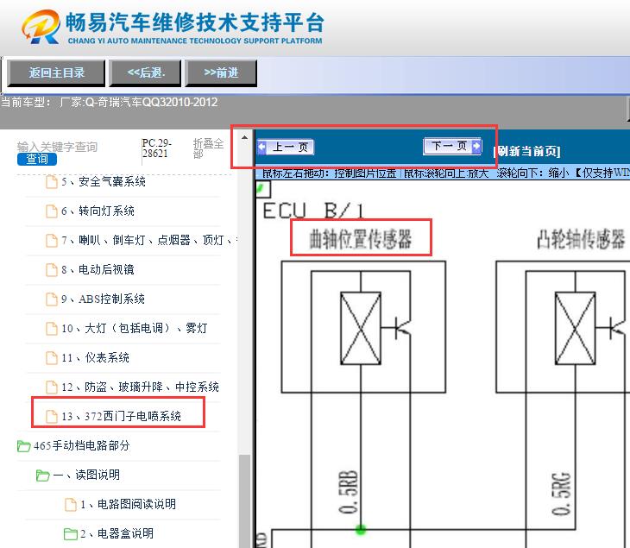The width and height of the screenshot is (630, 548).
Task: Click the page icon beside 电路图阅读说明
Action: pyautogui.click(x=71, y=504)
